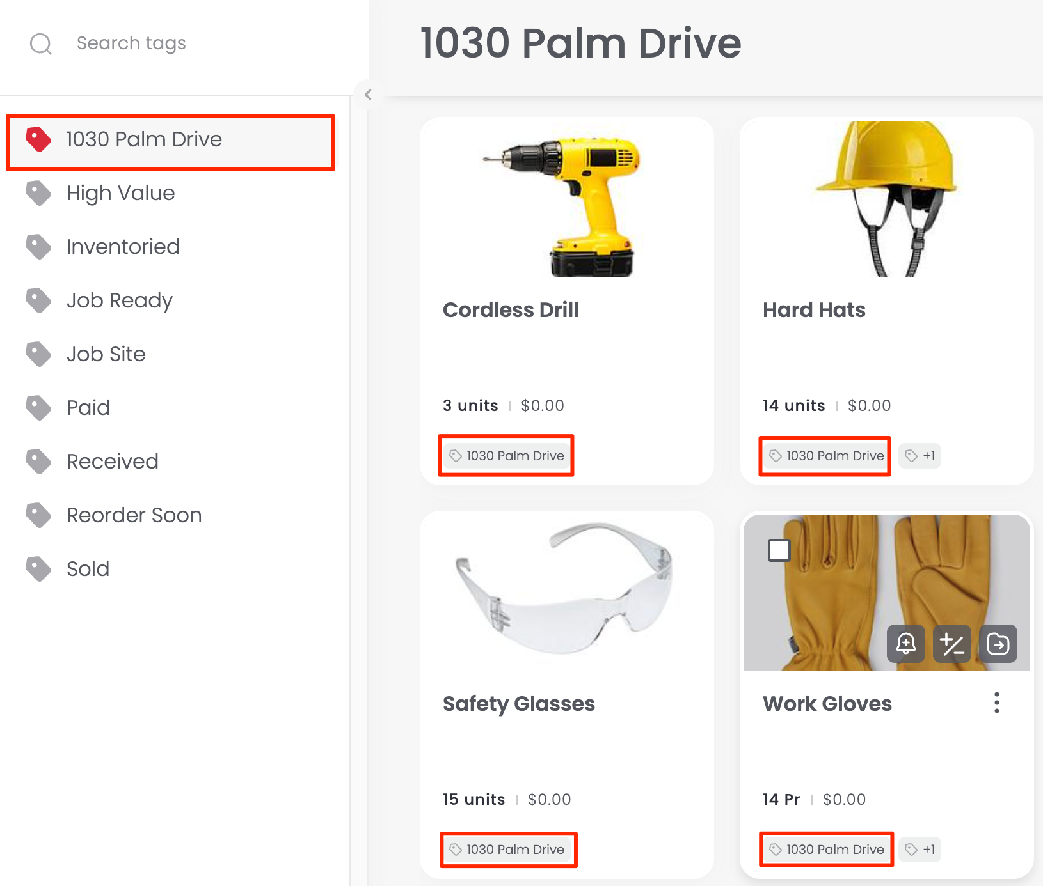Open the Cordless Drill item title
Screen dimensions: 1043x886
(x=511, y=310)
